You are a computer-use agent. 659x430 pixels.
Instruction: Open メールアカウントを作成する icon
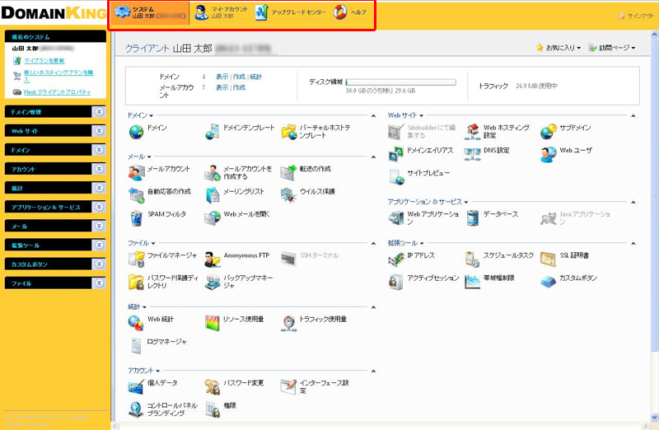click(x=213, y=173)
